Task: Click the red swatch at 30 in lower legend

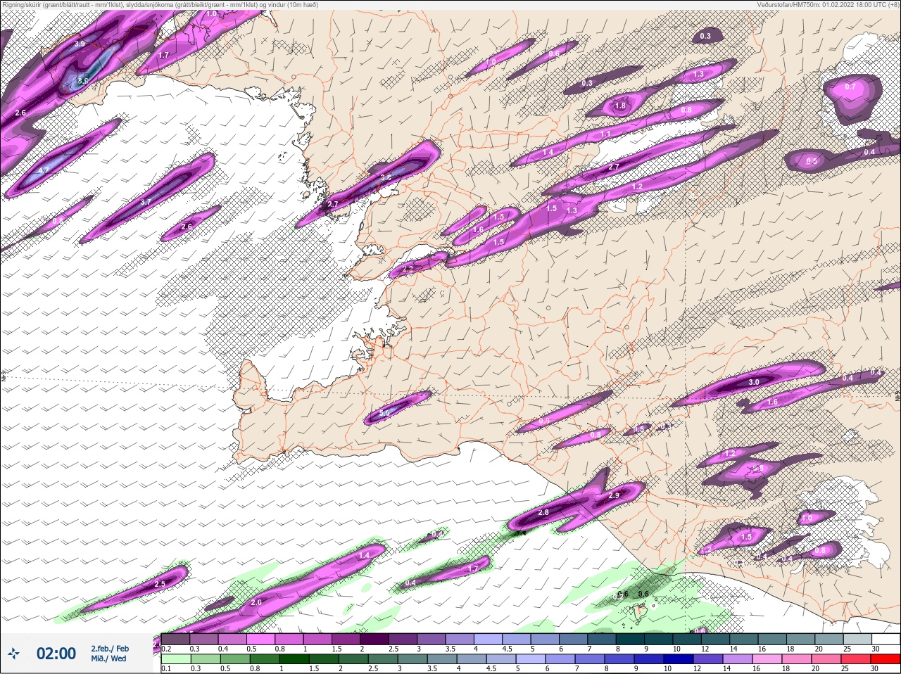Action: pos(885,659)
